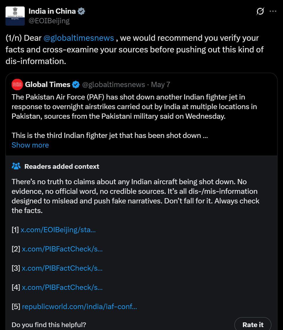Click the Rate it button

[253, 324]
